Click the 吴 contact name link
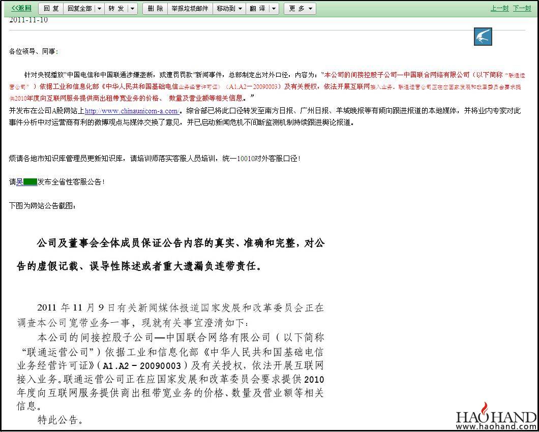 [26, 182]
